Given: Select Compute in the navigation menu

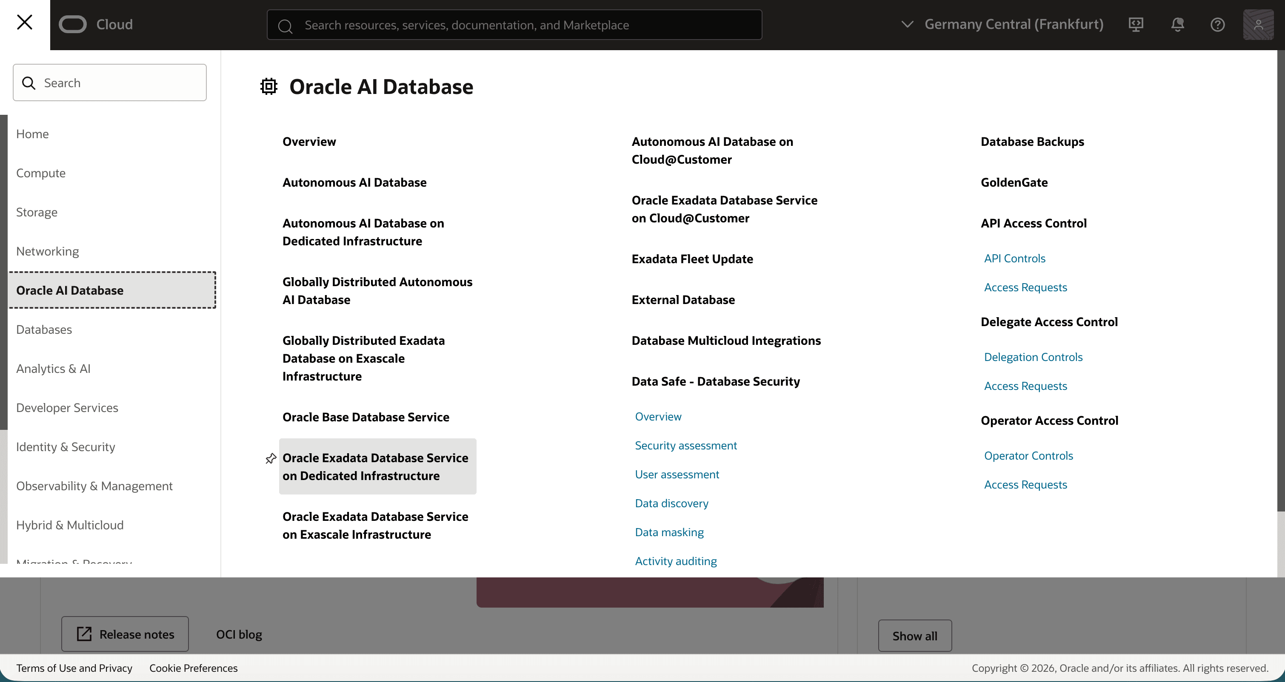Looking at the screenshot, I should pos(41,173).
